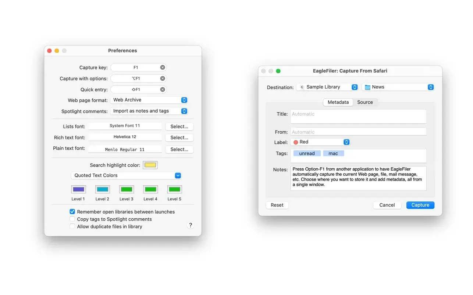Open the Search highlight color well
Viewport: 473px width, 295px height.
click(150, 165)
